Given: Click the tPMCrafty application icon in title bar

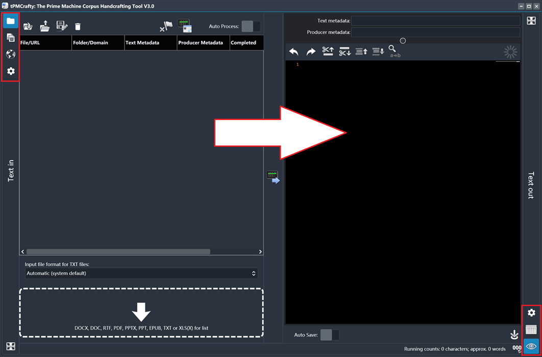Looking at the screenshot, I should tap(5, 6).
